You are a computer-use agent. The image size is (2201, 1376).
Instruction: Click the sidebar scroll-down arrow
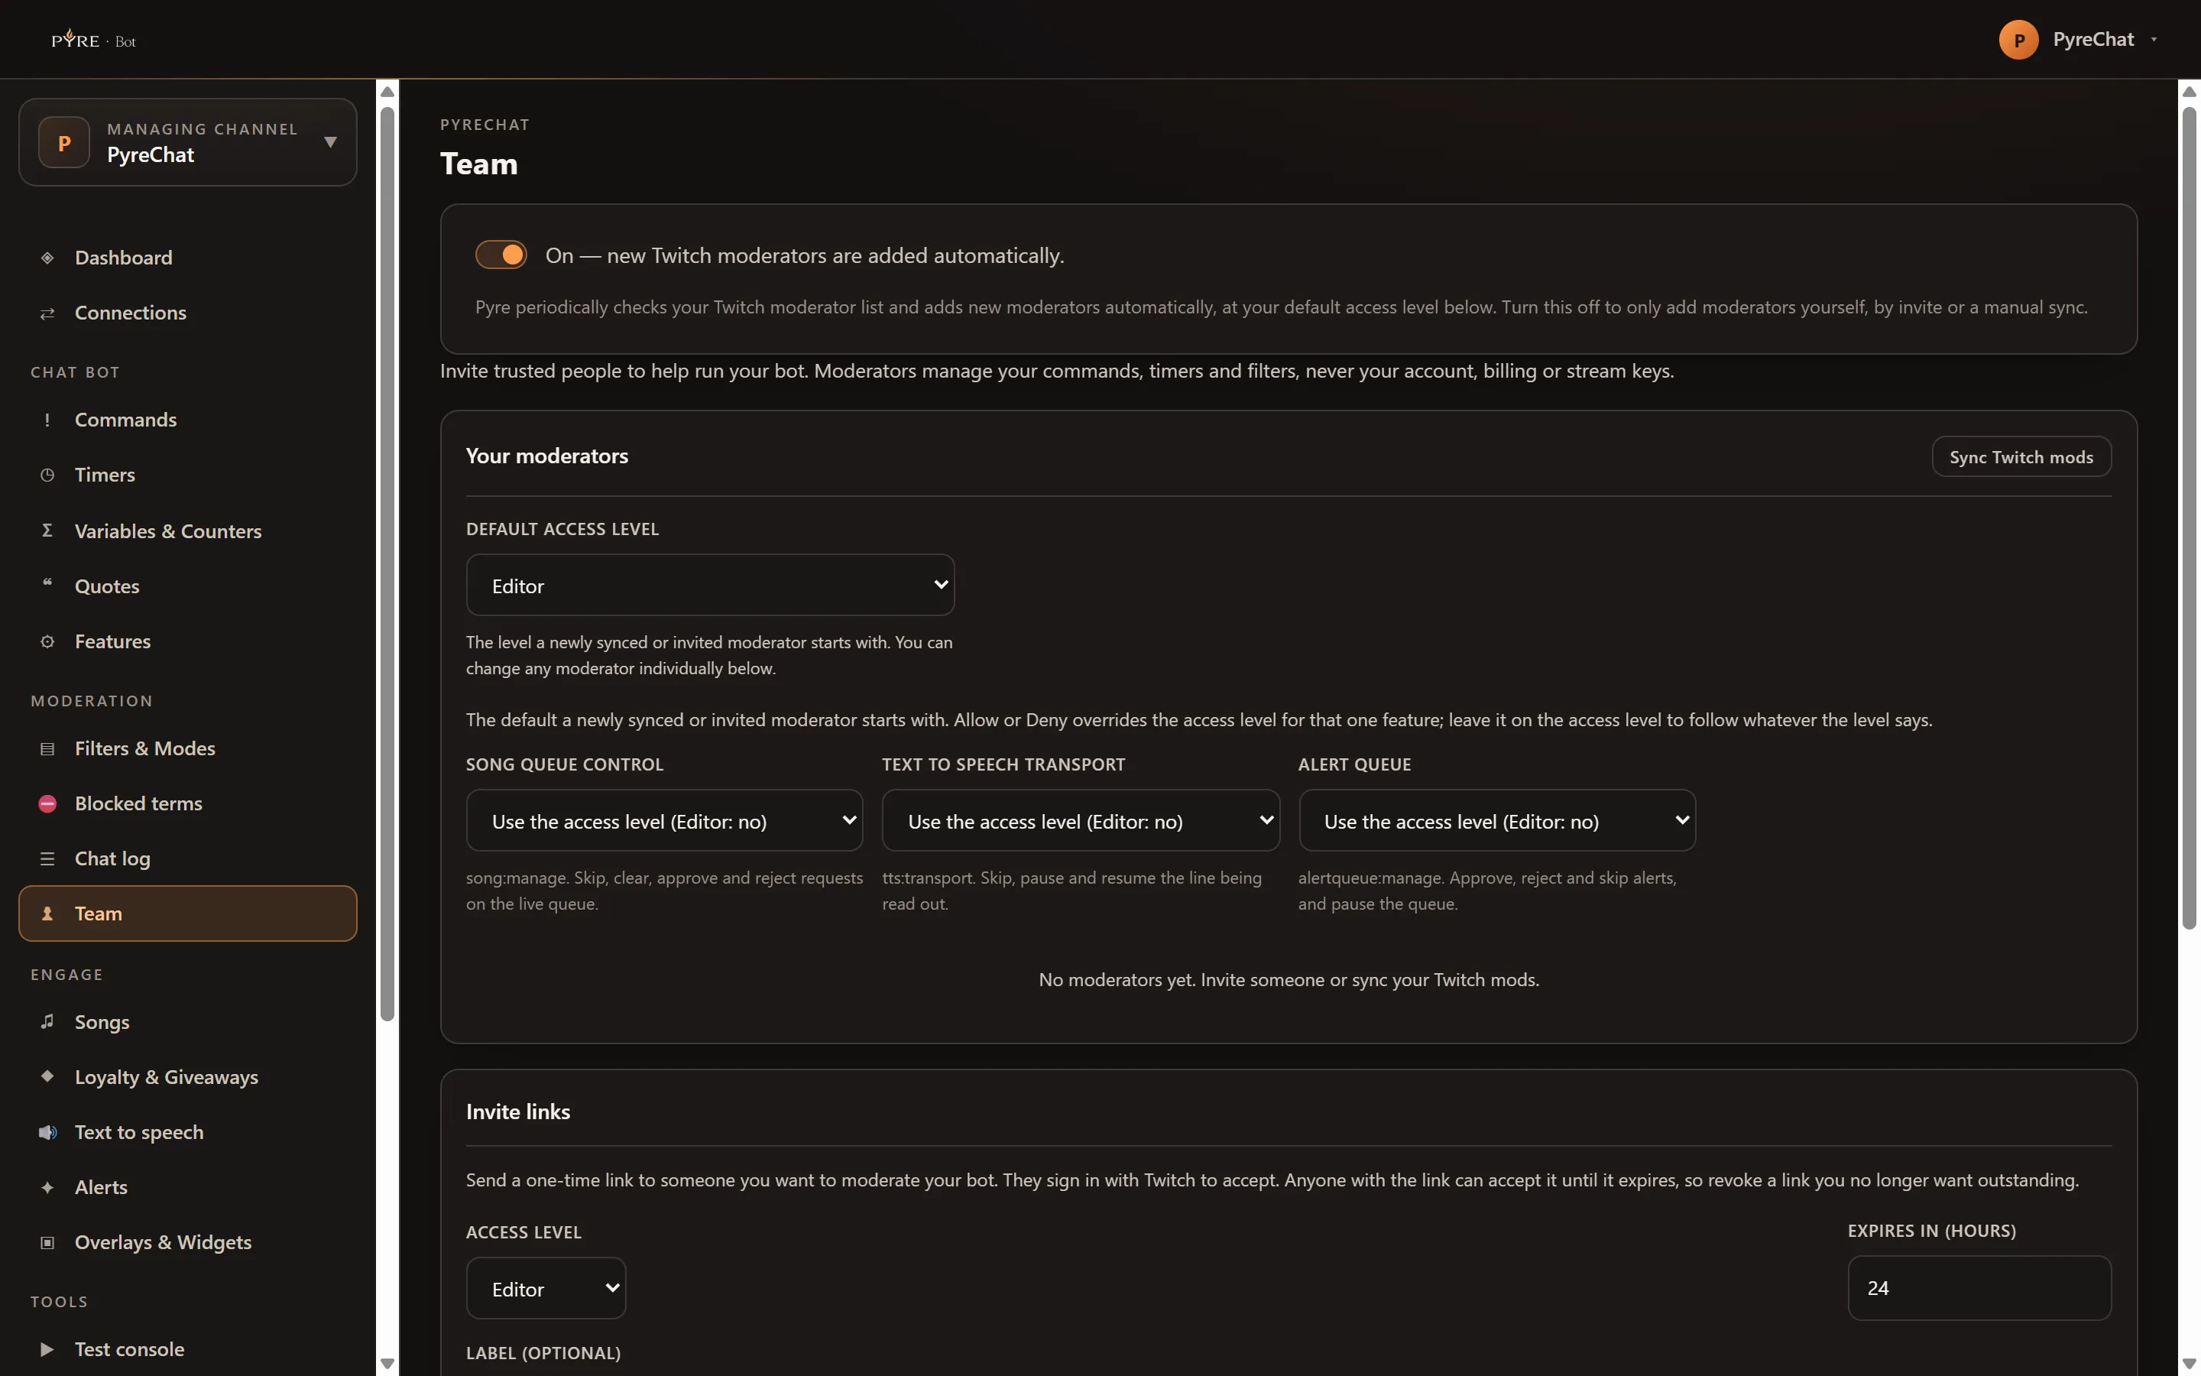click(x=387, y=1365)
